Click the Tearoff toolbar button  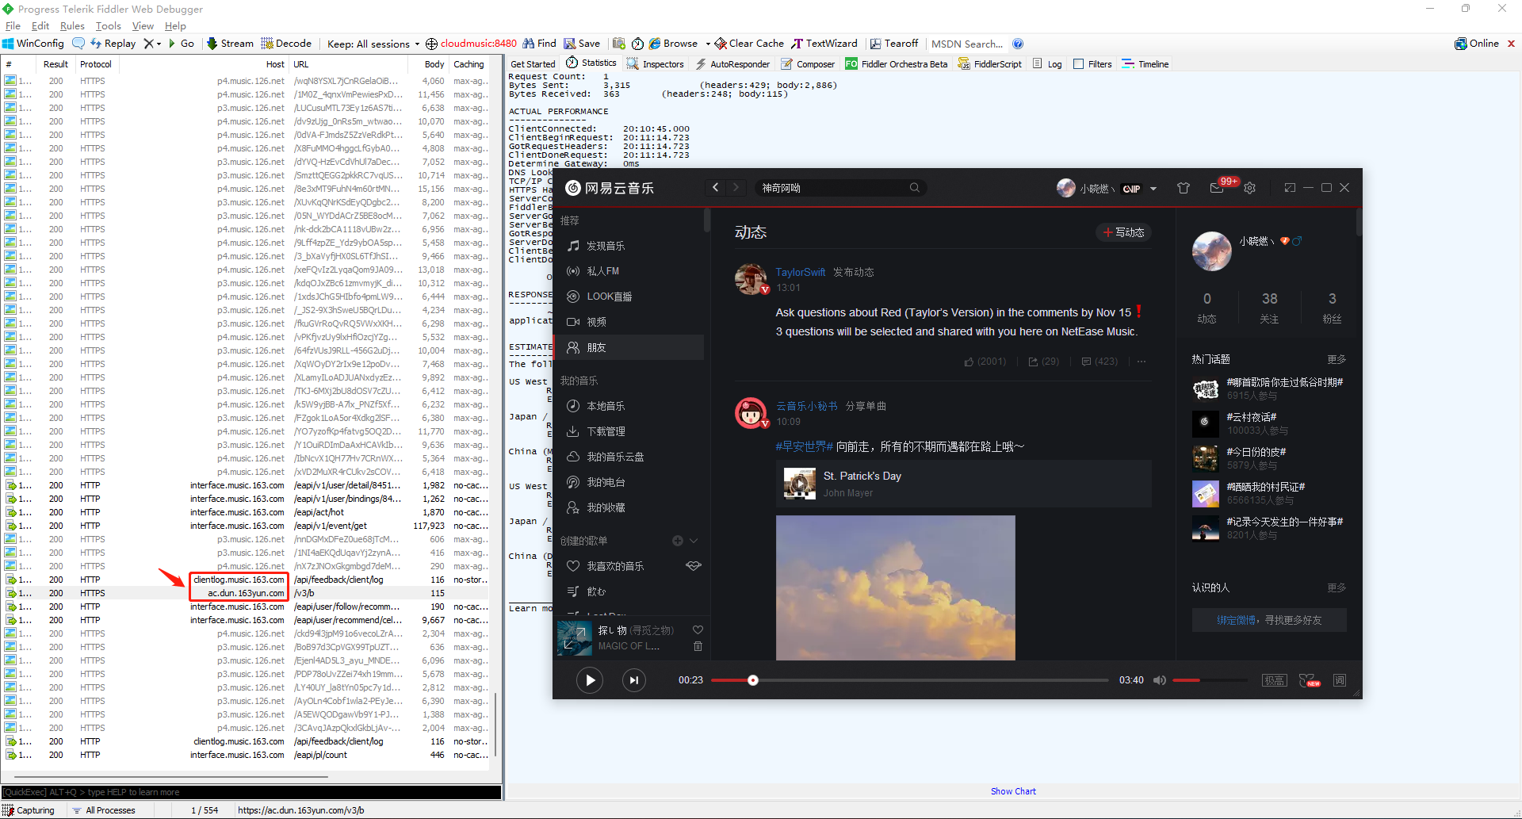tap(894, 44)
